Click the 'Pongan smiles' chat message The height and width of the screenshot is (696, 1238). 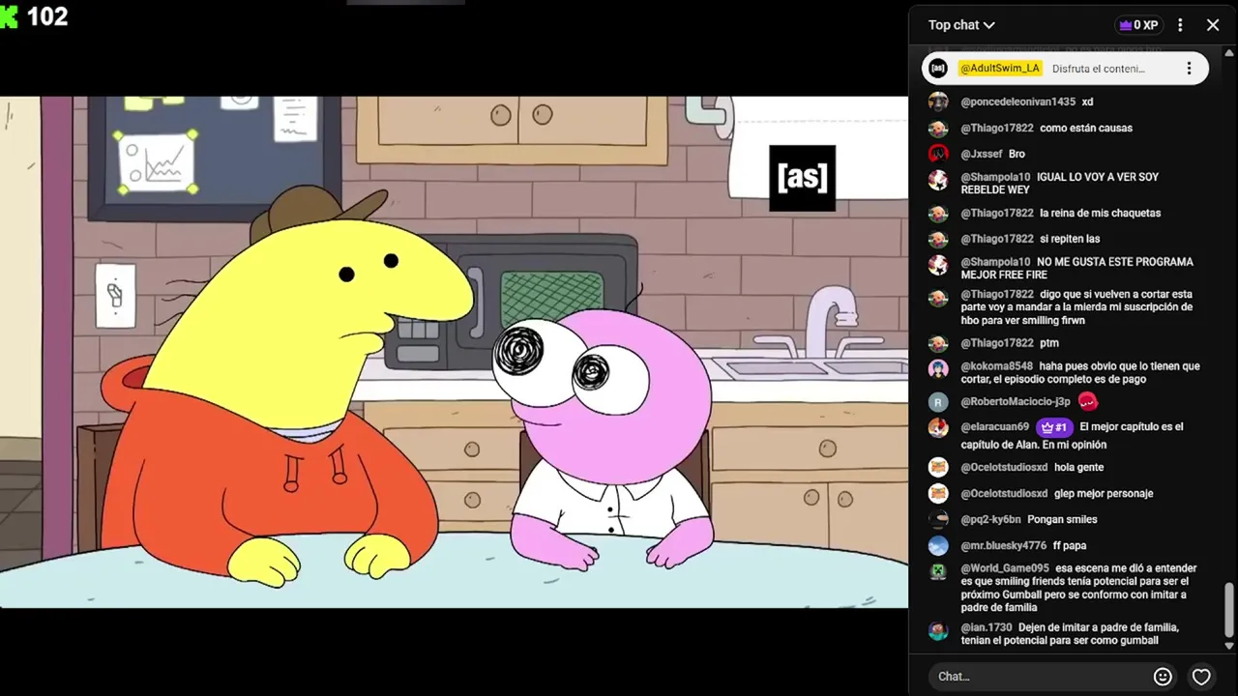pos(1062,519)
